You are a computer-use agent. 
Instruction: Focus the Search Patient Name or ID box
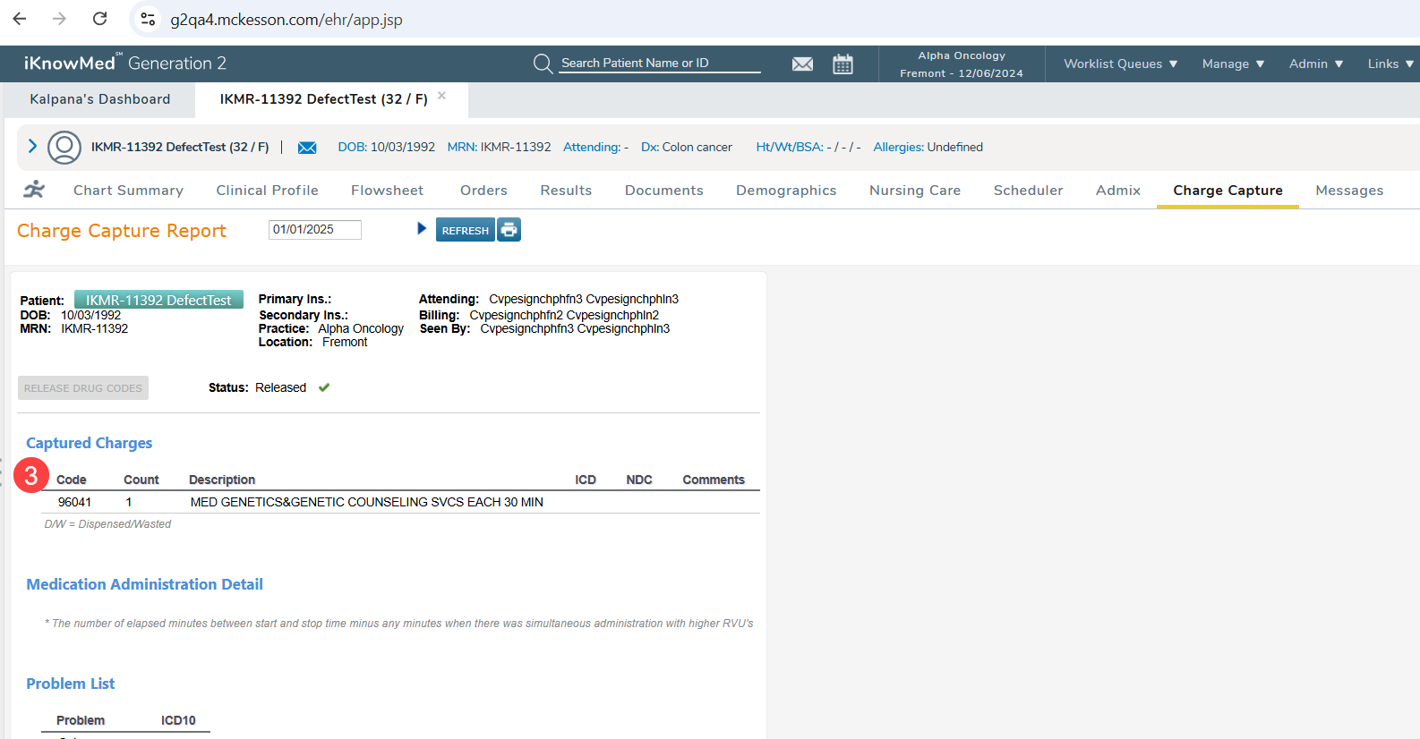click(659, 64)
